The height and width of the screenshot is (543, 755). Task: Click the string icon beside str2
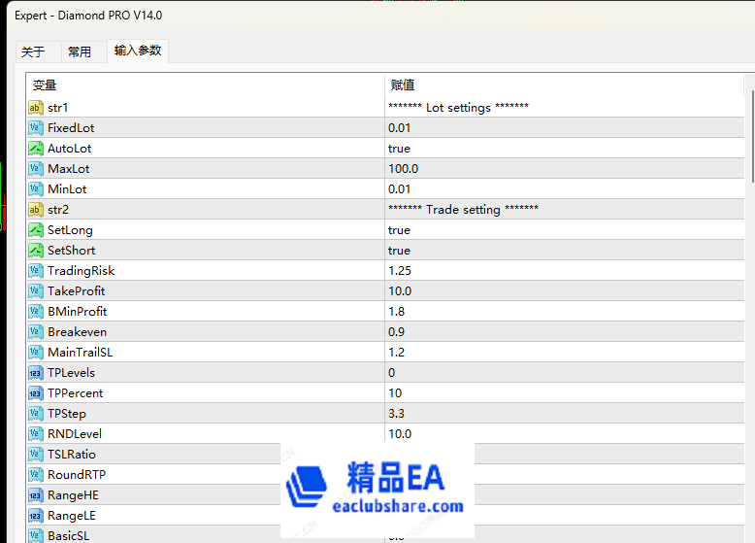coord(36,210)
